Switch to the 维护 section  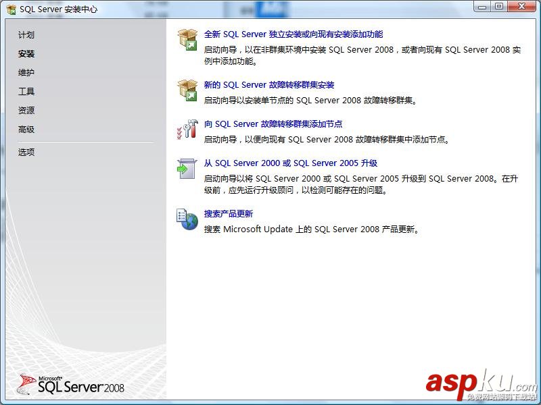[x=26, y=73]
